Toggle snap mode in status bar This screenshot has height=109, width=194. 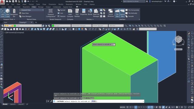point(130,107)
